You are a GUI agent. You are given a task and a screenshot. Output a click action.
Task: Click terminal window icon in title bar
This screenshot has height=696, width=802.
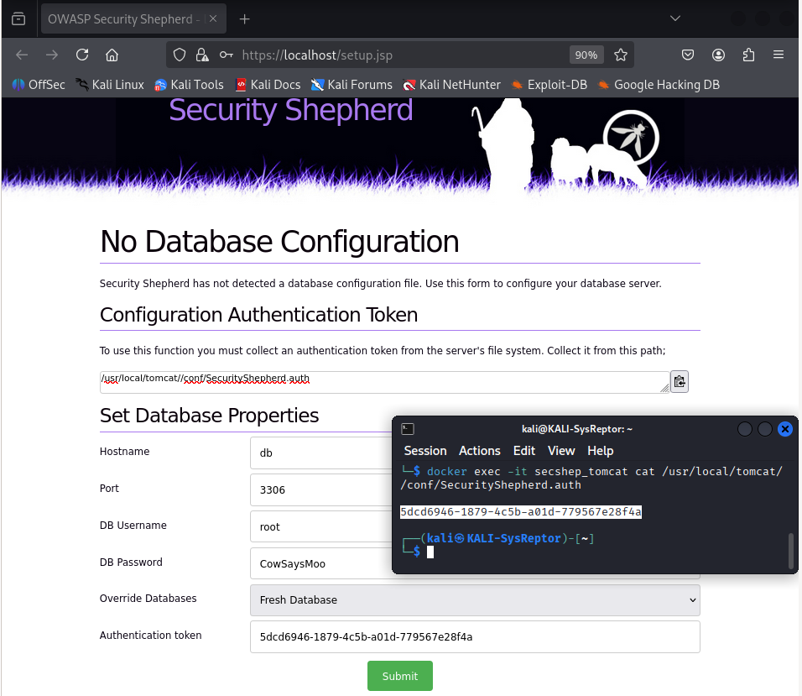point(408,429)
